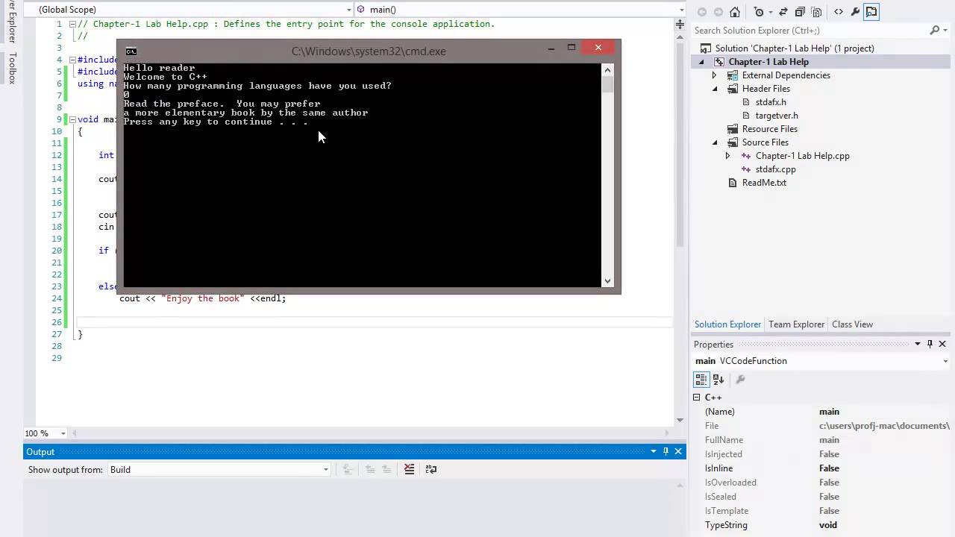This screenshot has width=955, height=537.
Task: Click the Chapter-1 Lab Help.cpp file icon
Action: click(746, 156)
